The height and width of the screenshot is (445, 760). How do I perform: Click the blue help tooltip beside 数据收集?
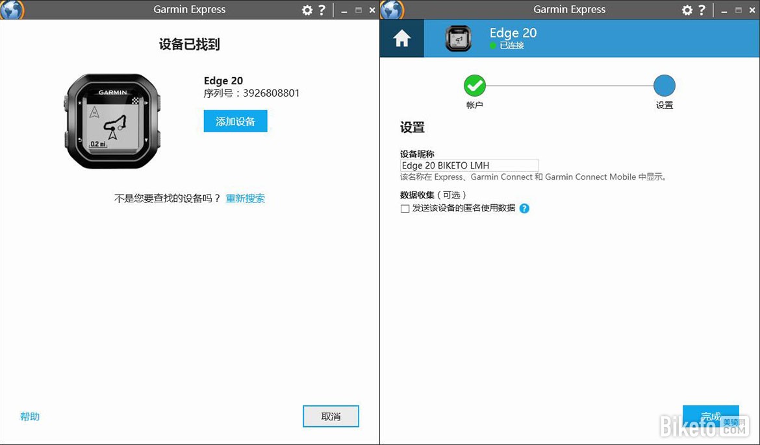tap(524, 208)
